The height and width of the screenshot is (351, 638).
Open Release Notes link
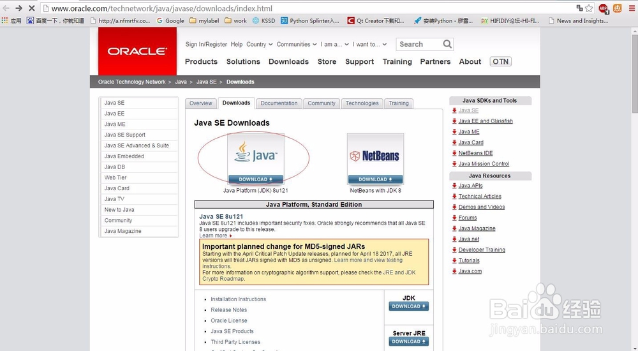click(228, 310)
